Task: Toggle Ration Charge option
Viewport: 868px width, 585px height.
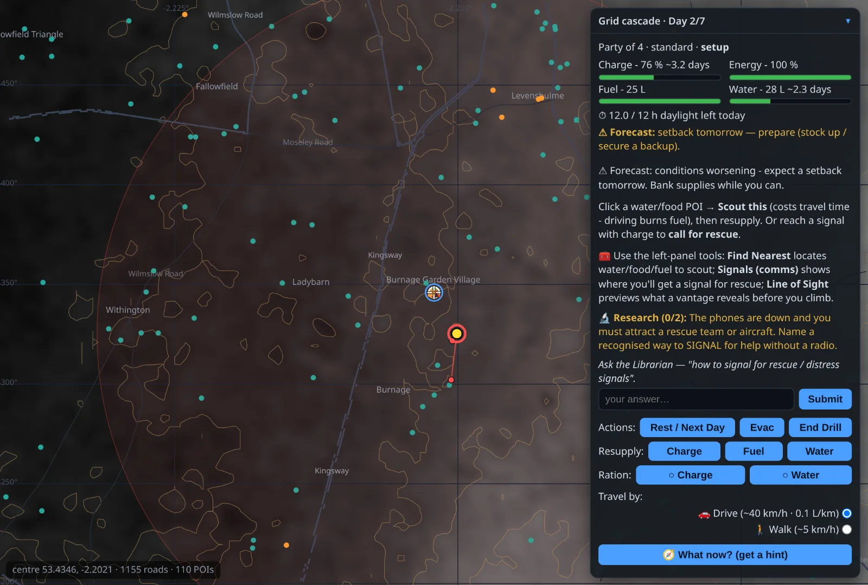Action: (x=690, y=475)
